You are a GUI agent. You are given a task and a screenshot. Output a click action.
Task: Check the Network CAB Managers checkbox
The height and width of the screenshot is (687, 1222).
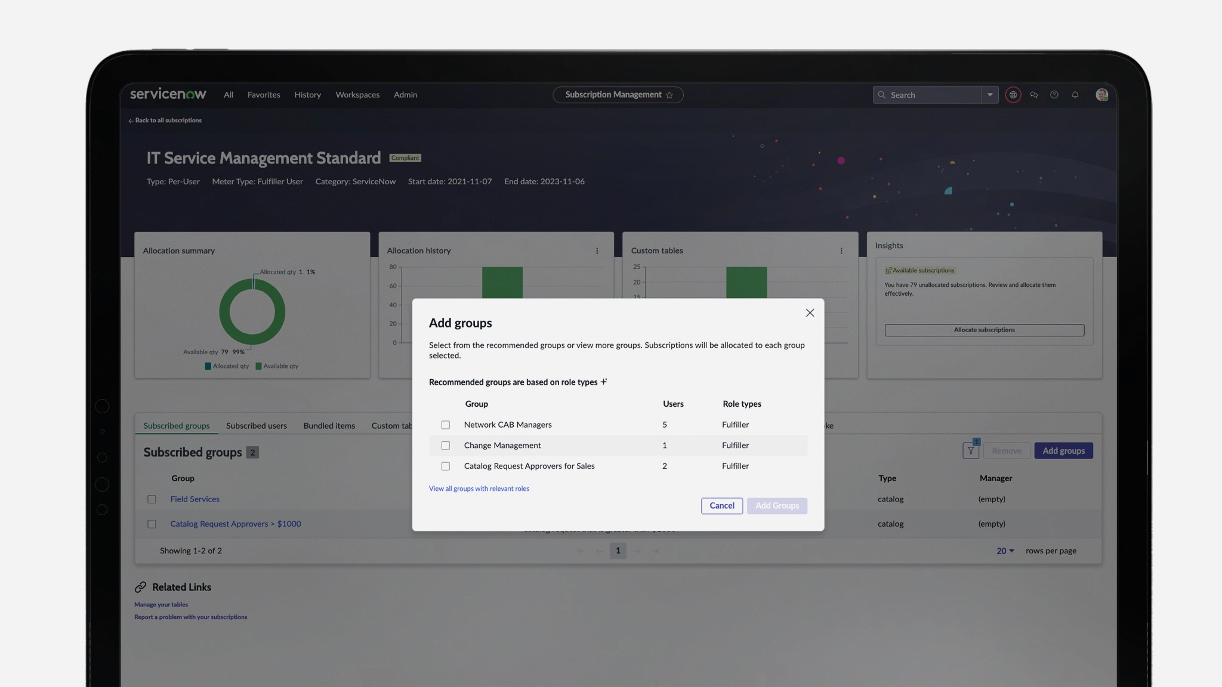click(446, 425)
